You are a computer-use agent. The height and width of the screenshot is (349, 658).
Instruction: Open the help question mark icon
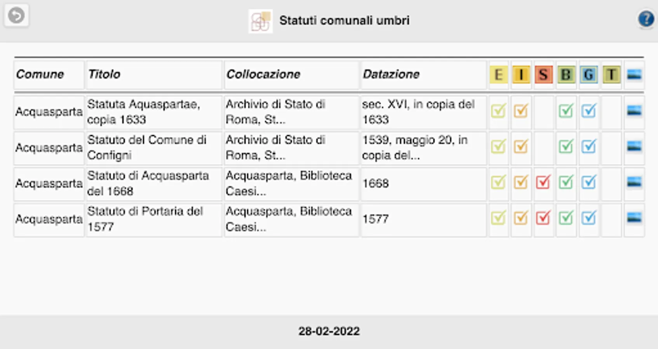[x=646, y=19]
